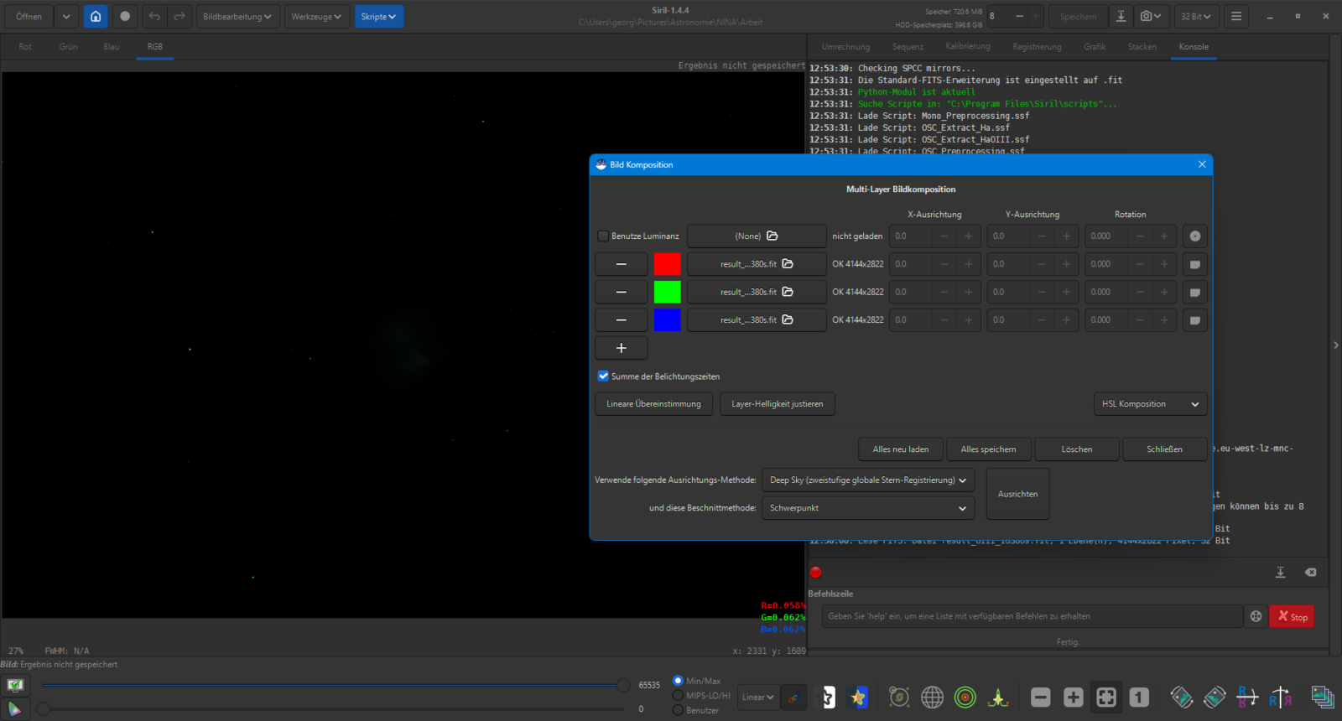Select the Min/Max radio button
Image resolution: width=1342 pixels, height=721 pixels.
point(678,681)
